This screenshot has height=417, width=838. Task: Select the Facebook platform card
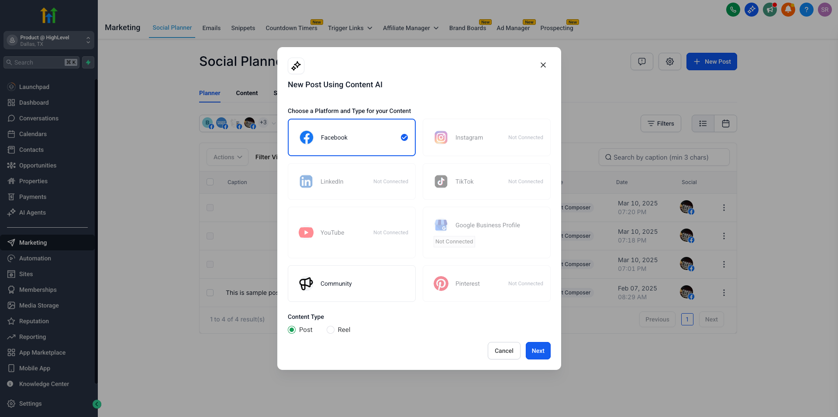point(352,137)
